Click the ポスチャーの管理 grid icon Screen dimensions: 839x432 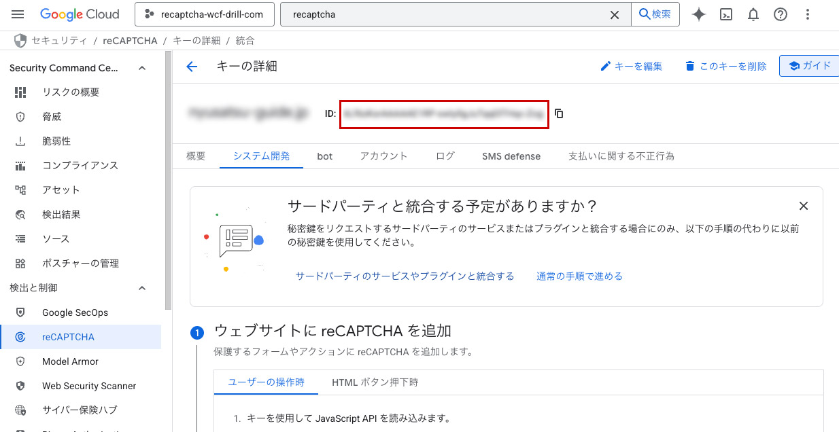coord(20,264)
